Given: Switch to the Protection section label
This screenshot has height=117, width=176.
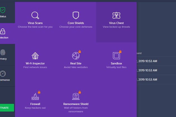Looking at the screenshot, I should (4, 38).
